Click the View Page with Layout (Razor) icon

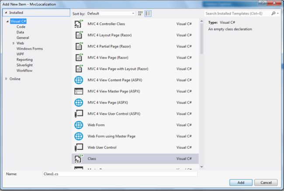(79, 69)
